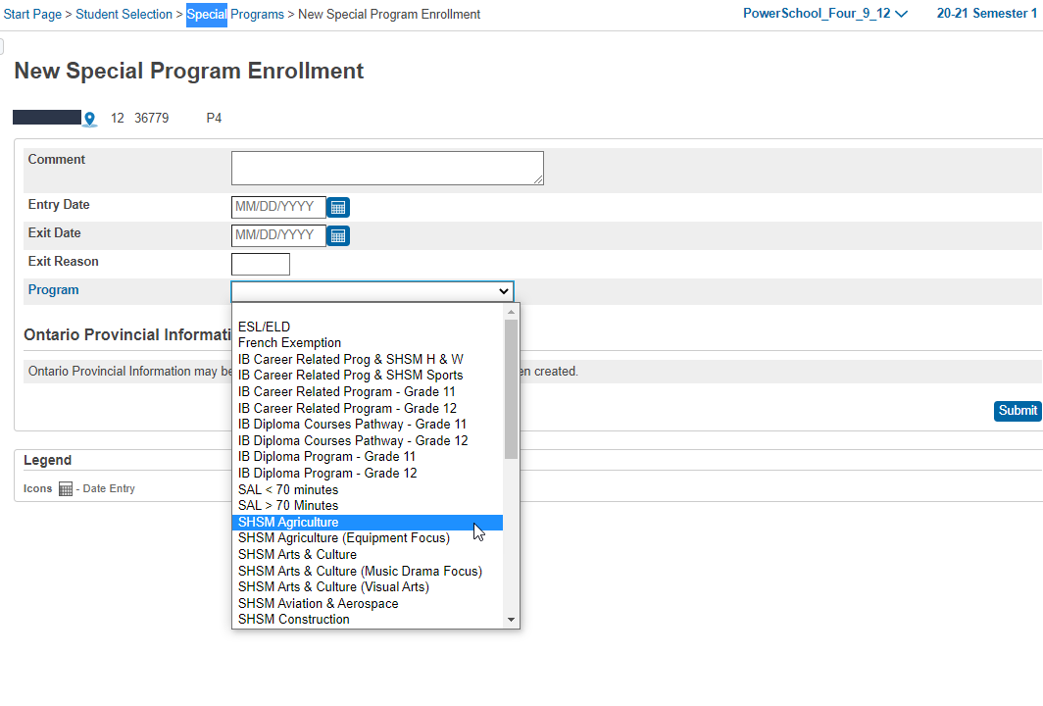Image resolution: width=1043 pixels, height=706 pixels.
Task: Choose SHSM Aviation & Aerospace option
Action: 318,604
